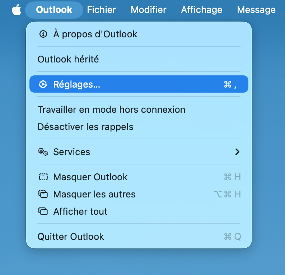Click the Services label text
This screenshot has height=275, width=285.
pyautogui.click(x=72, y=152)
